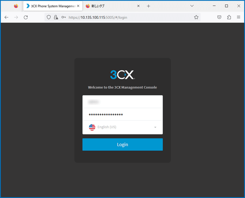This screenshot has height=198, width=245.
Task: Click the US flag language selector
Action: (x=92, y=127)
